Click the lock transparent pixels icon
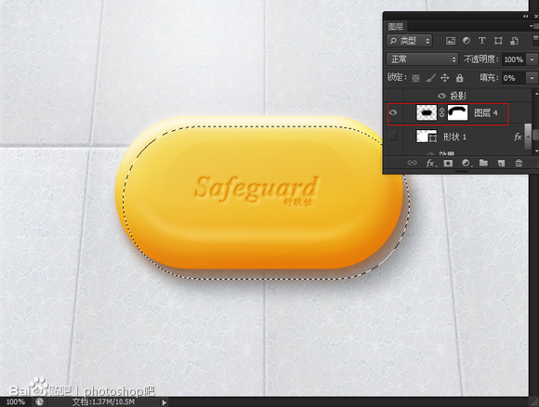539x407 pixels. pos(415,78)
